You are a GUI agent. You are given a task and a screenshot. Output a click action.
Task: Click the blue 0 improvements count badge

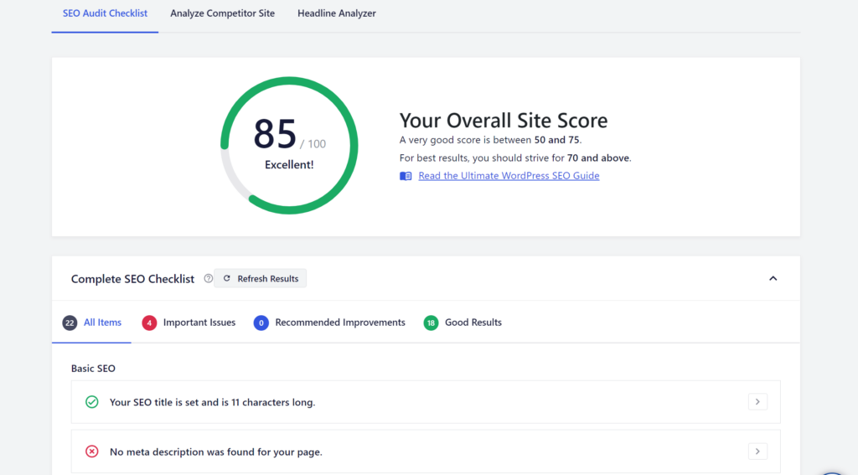(261, 323)
